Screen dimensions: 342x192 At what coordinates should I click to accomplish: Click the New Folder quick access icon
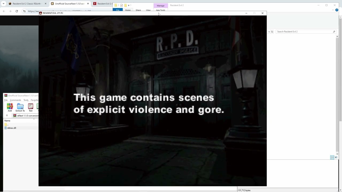click(x=125, y=5)
